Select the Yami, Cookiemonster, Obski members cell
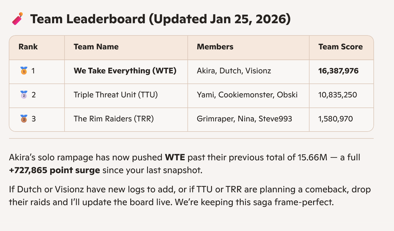The image size is (394, 231). [x=247, y=95]
